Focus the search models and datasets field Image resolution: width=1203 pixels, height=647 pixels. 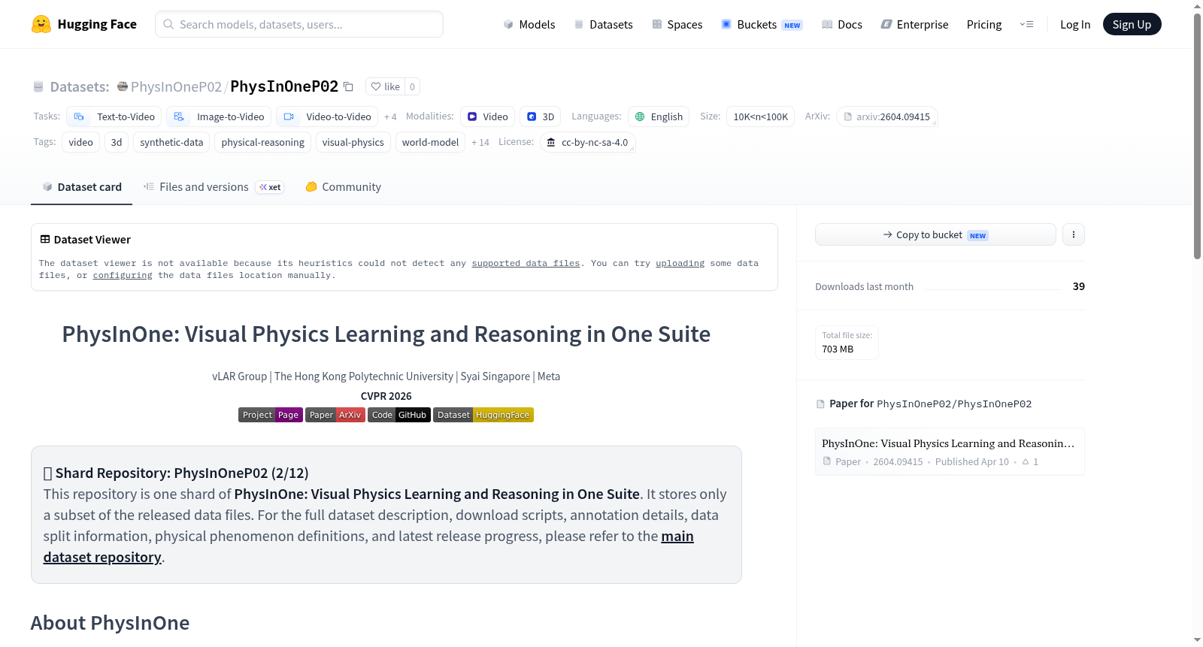coord(299,24)
